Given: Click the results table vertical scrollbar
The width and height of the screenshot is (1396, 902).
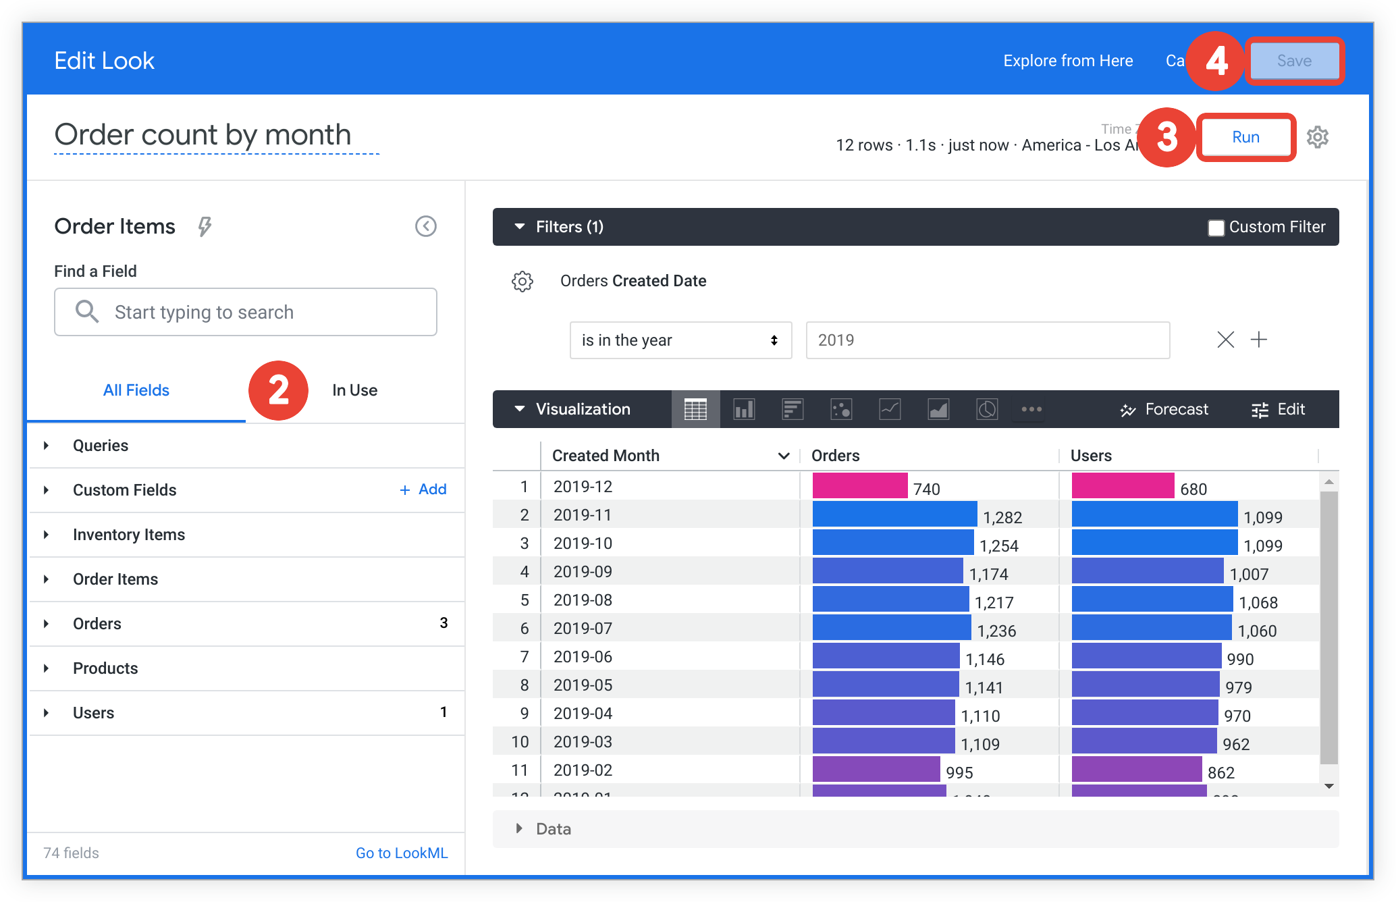Looking at the screenshot, I should (x=1328, y=628).
